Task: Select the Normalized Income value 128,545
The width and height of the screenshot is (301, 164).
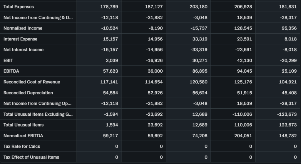Action: (x=244, y=28)
